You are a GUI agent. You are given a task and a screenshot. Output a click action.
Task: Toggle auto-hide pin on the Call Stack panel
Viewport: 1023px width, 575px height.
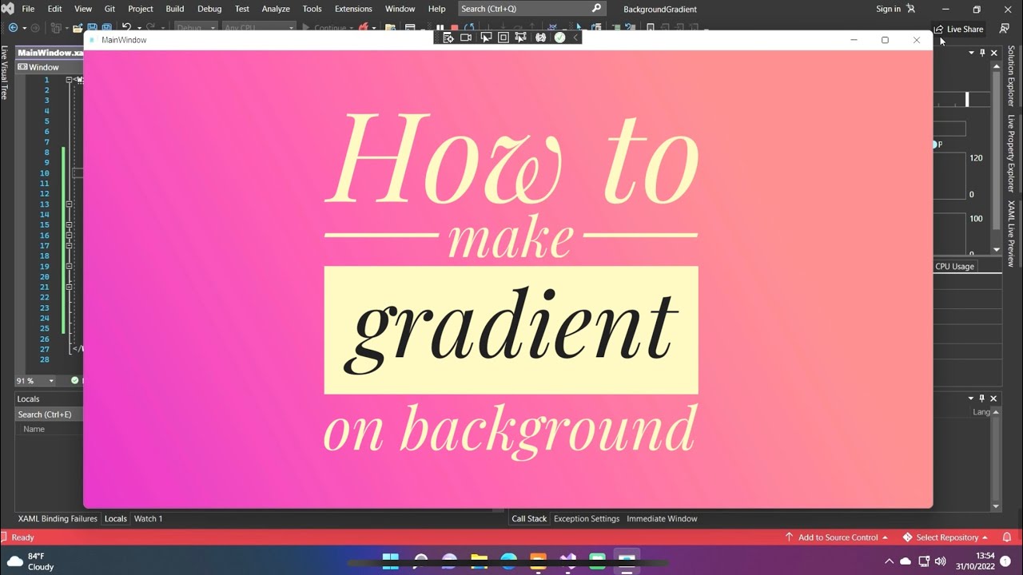tap(982, 398)
